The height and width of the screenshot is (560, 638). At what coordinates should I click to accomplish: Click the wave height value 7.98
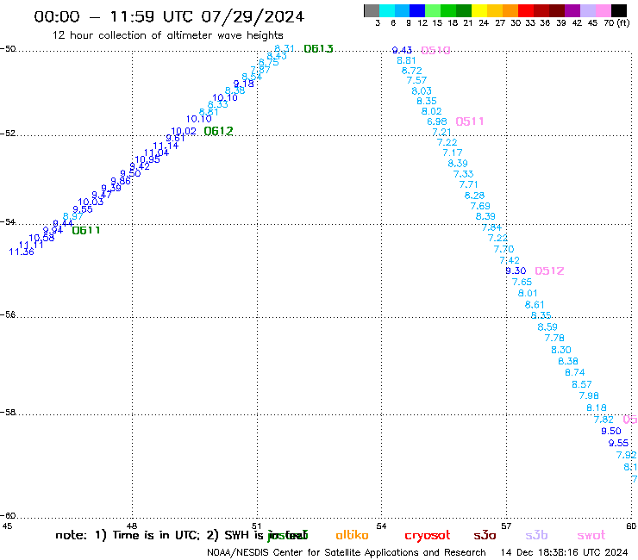pyautogui.click(x=589, y=395)
